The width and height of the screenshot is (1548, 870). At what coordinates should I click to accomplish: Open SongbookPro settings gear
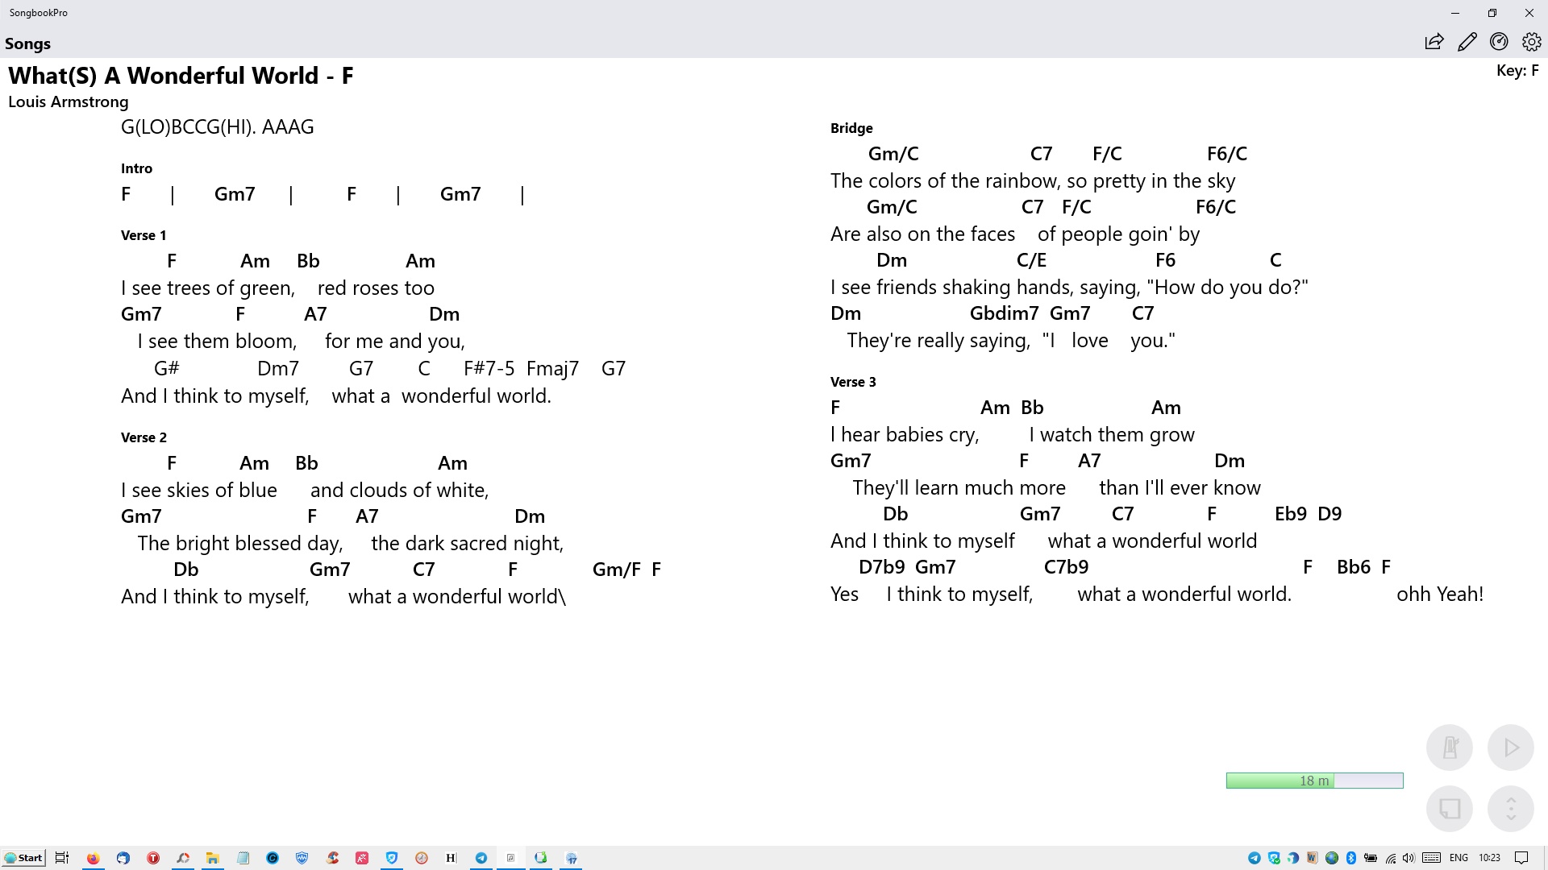point(1532,42)
